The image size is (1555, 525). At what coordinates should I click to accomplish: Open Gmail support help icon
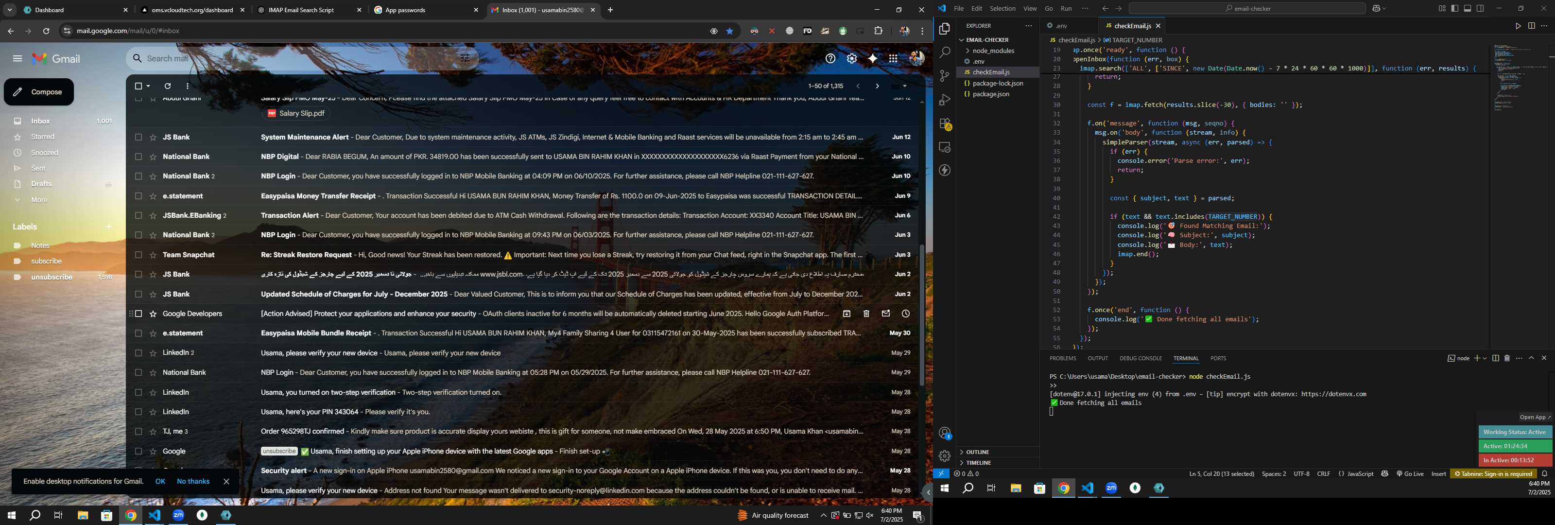click(x=830, y=59)
